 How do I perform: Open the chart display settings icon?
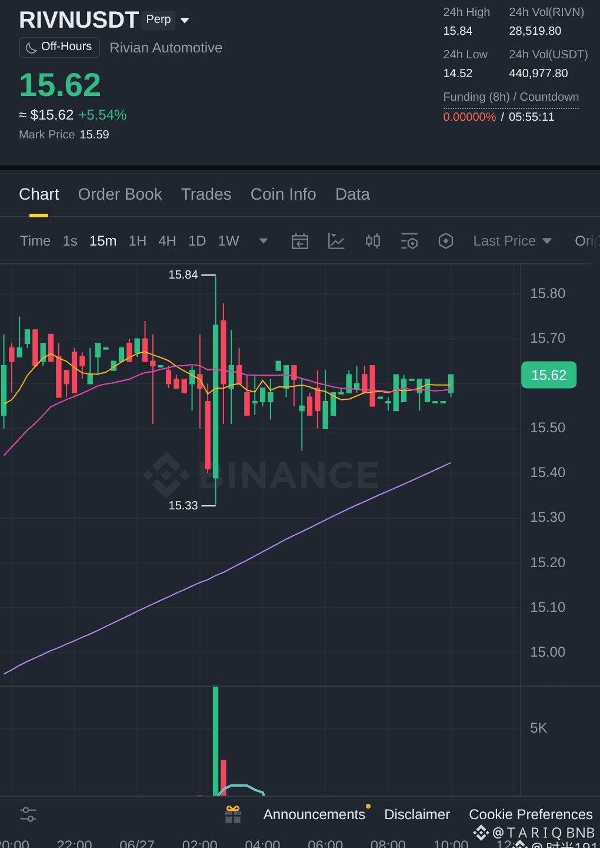[x=409, y=241]
